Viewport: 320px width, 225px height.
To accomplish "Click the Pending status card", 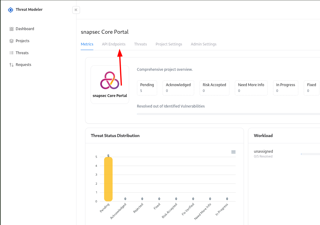I will (x=147, y=88).
